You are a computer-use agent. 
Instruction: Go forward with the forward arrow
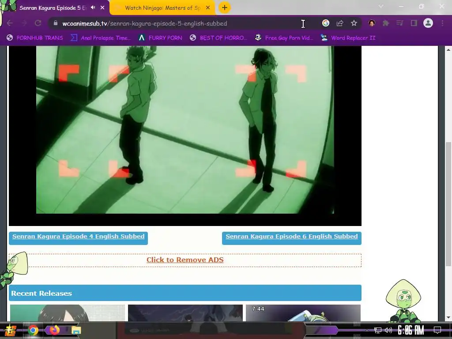coord(24,23)
